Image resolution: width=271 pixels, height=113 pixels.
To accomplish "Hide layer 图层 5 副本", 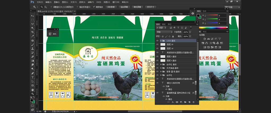I will tap(157, 57).
